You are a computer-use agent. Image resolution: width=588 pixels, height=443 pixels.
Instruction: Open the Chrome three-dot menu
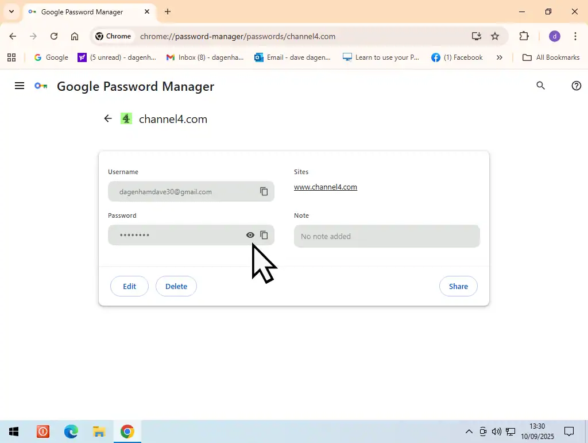(575, 36)
